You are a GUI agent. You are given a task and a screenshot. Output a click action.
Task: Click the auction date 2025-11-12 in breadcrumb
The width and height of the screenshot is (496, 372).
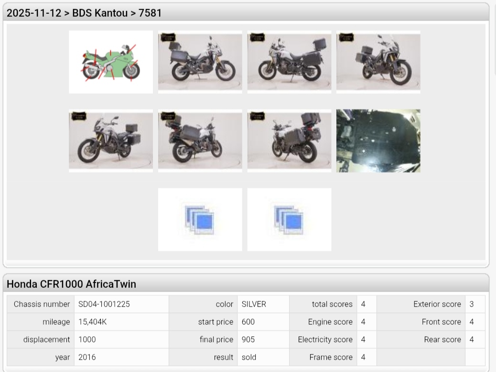pyautogui.click(x=34, y=13)
